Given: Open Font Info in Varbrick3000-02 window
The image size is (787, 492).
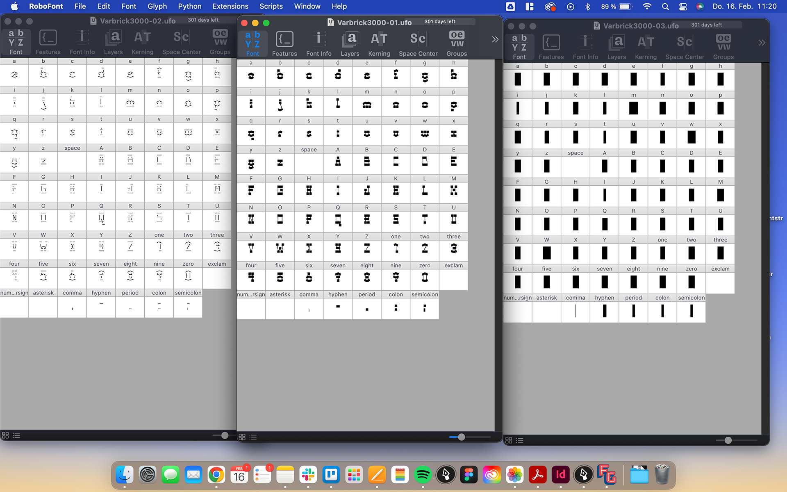Looking at the screenshot, I should 82,41.
